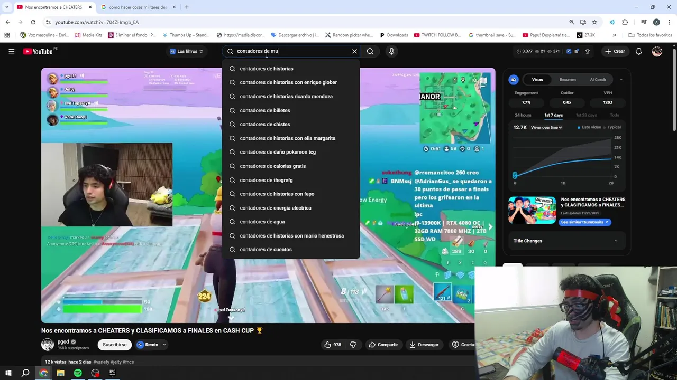Open Chrome apps grid in bookmarks bar

[7, 35]
